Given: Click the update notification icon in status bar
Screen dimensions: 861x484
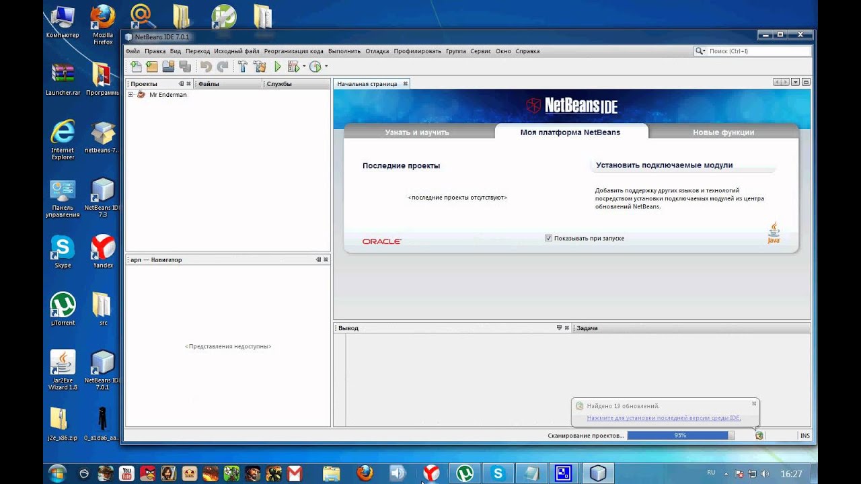Looking at the screenshot, I should [759, 436].
